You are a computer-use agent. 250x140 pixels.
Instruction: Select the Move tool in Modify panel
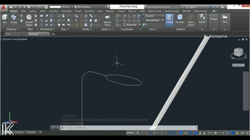(86, 16)
